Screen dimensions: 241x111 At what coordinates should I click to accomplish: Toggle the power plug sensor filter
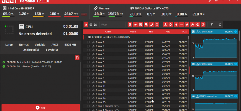[x=176, y=25]
